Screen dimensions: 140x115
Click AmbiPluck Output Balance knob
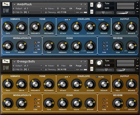[131, 27]
